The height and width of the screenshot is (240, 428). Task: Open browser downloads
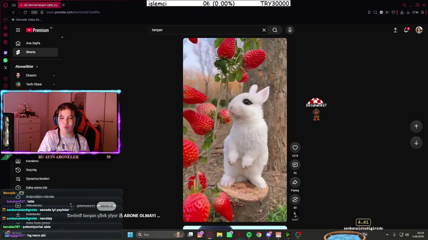point(408,12)
